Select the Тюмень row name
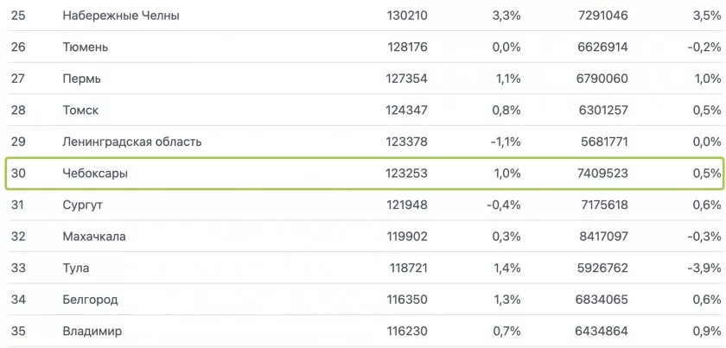The image size is (726, 348). click(85, 47)
